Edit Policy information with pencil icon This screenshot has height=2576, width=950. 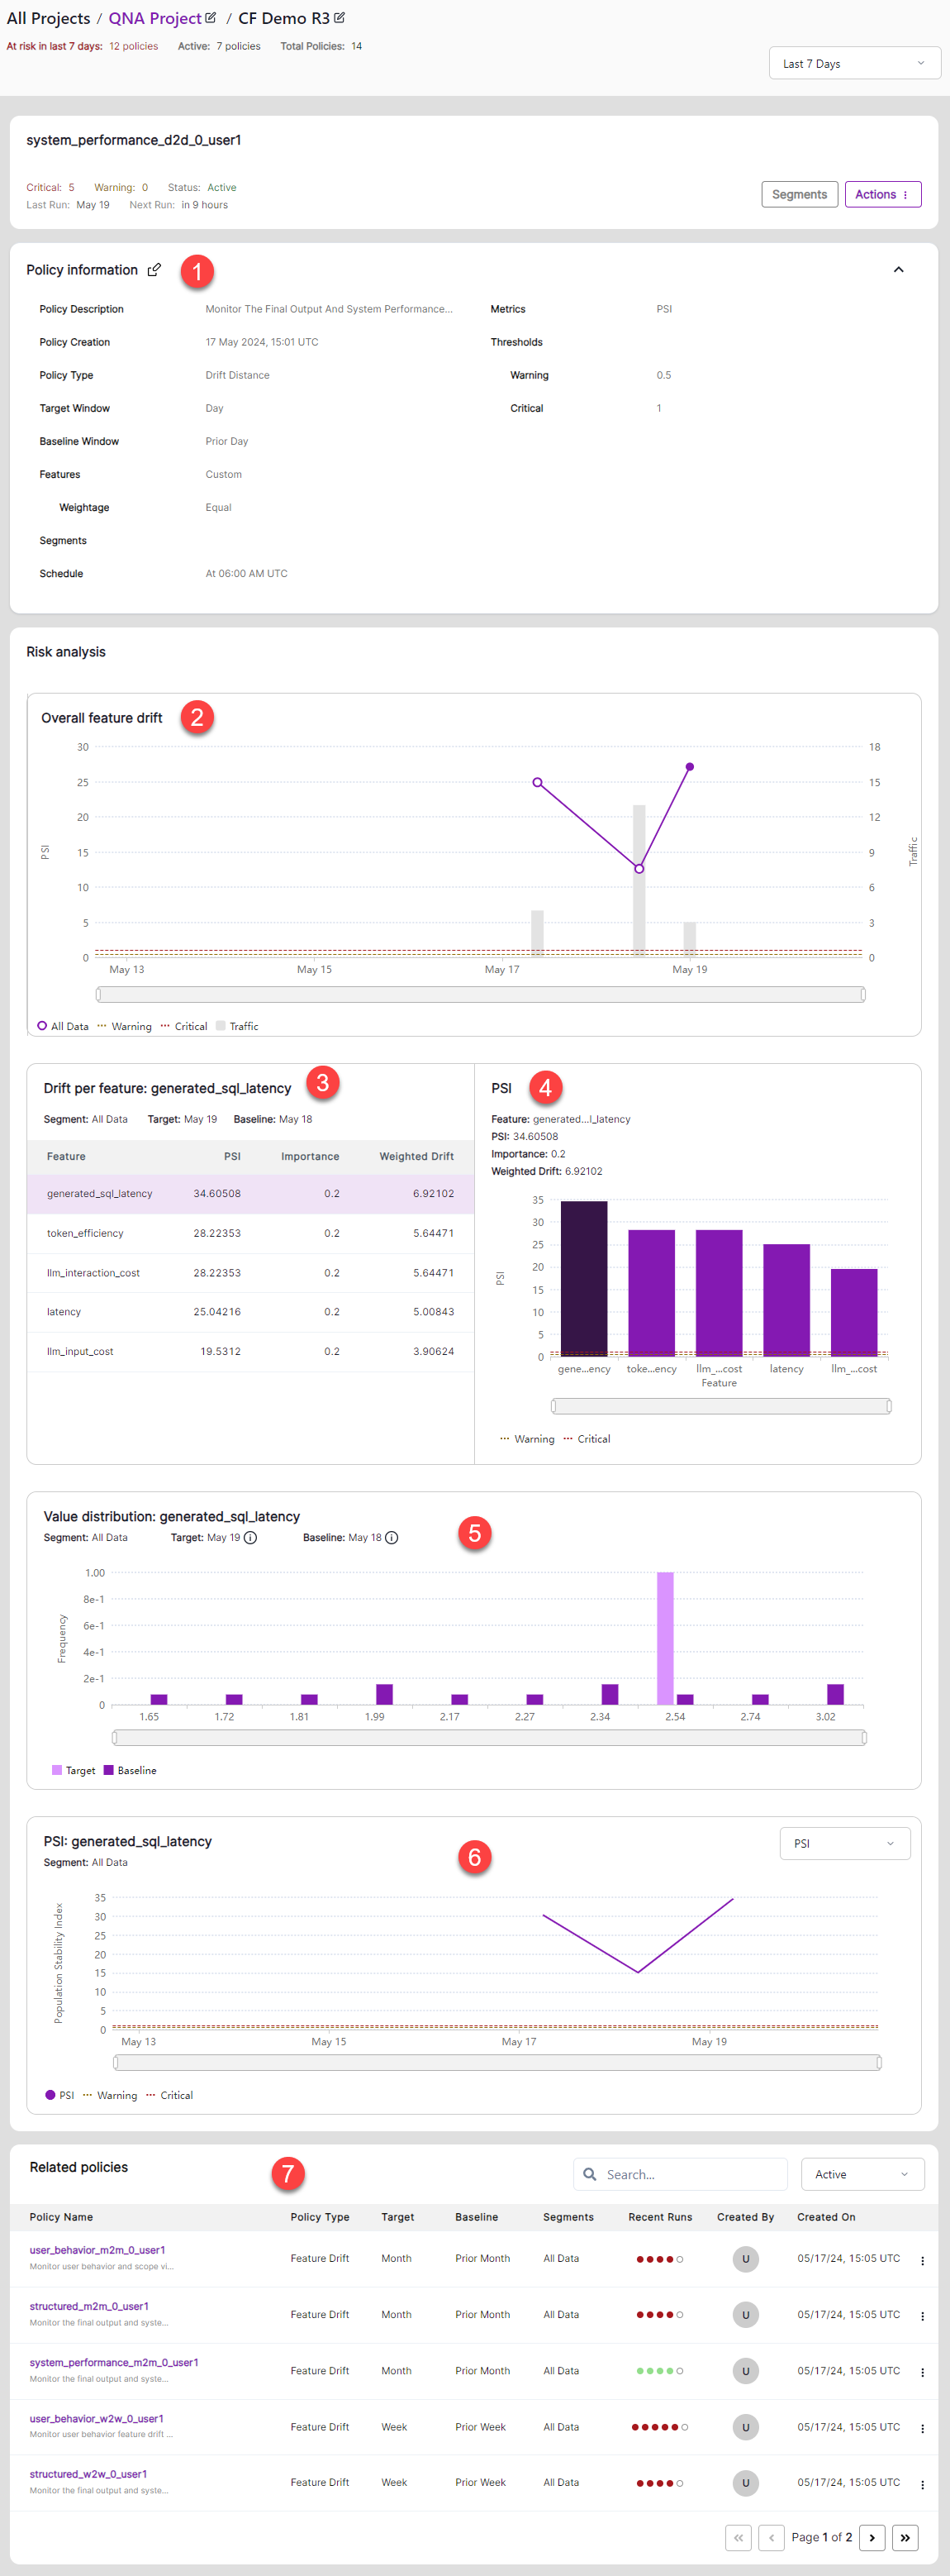(x=154, y=270)
